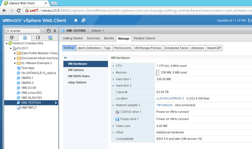This screenshot has height=149, width=252.
Task: Expand the Network adapter 1 row
Action: pos(113,105)
